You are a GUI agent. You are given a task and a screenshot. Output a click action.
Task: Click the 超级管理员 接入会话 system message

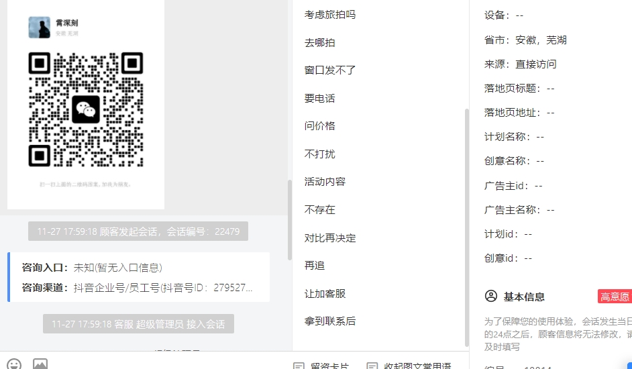tap(138, 324)
